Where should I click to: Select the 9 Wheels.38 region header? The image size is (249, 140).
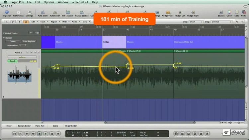point(209,51)
